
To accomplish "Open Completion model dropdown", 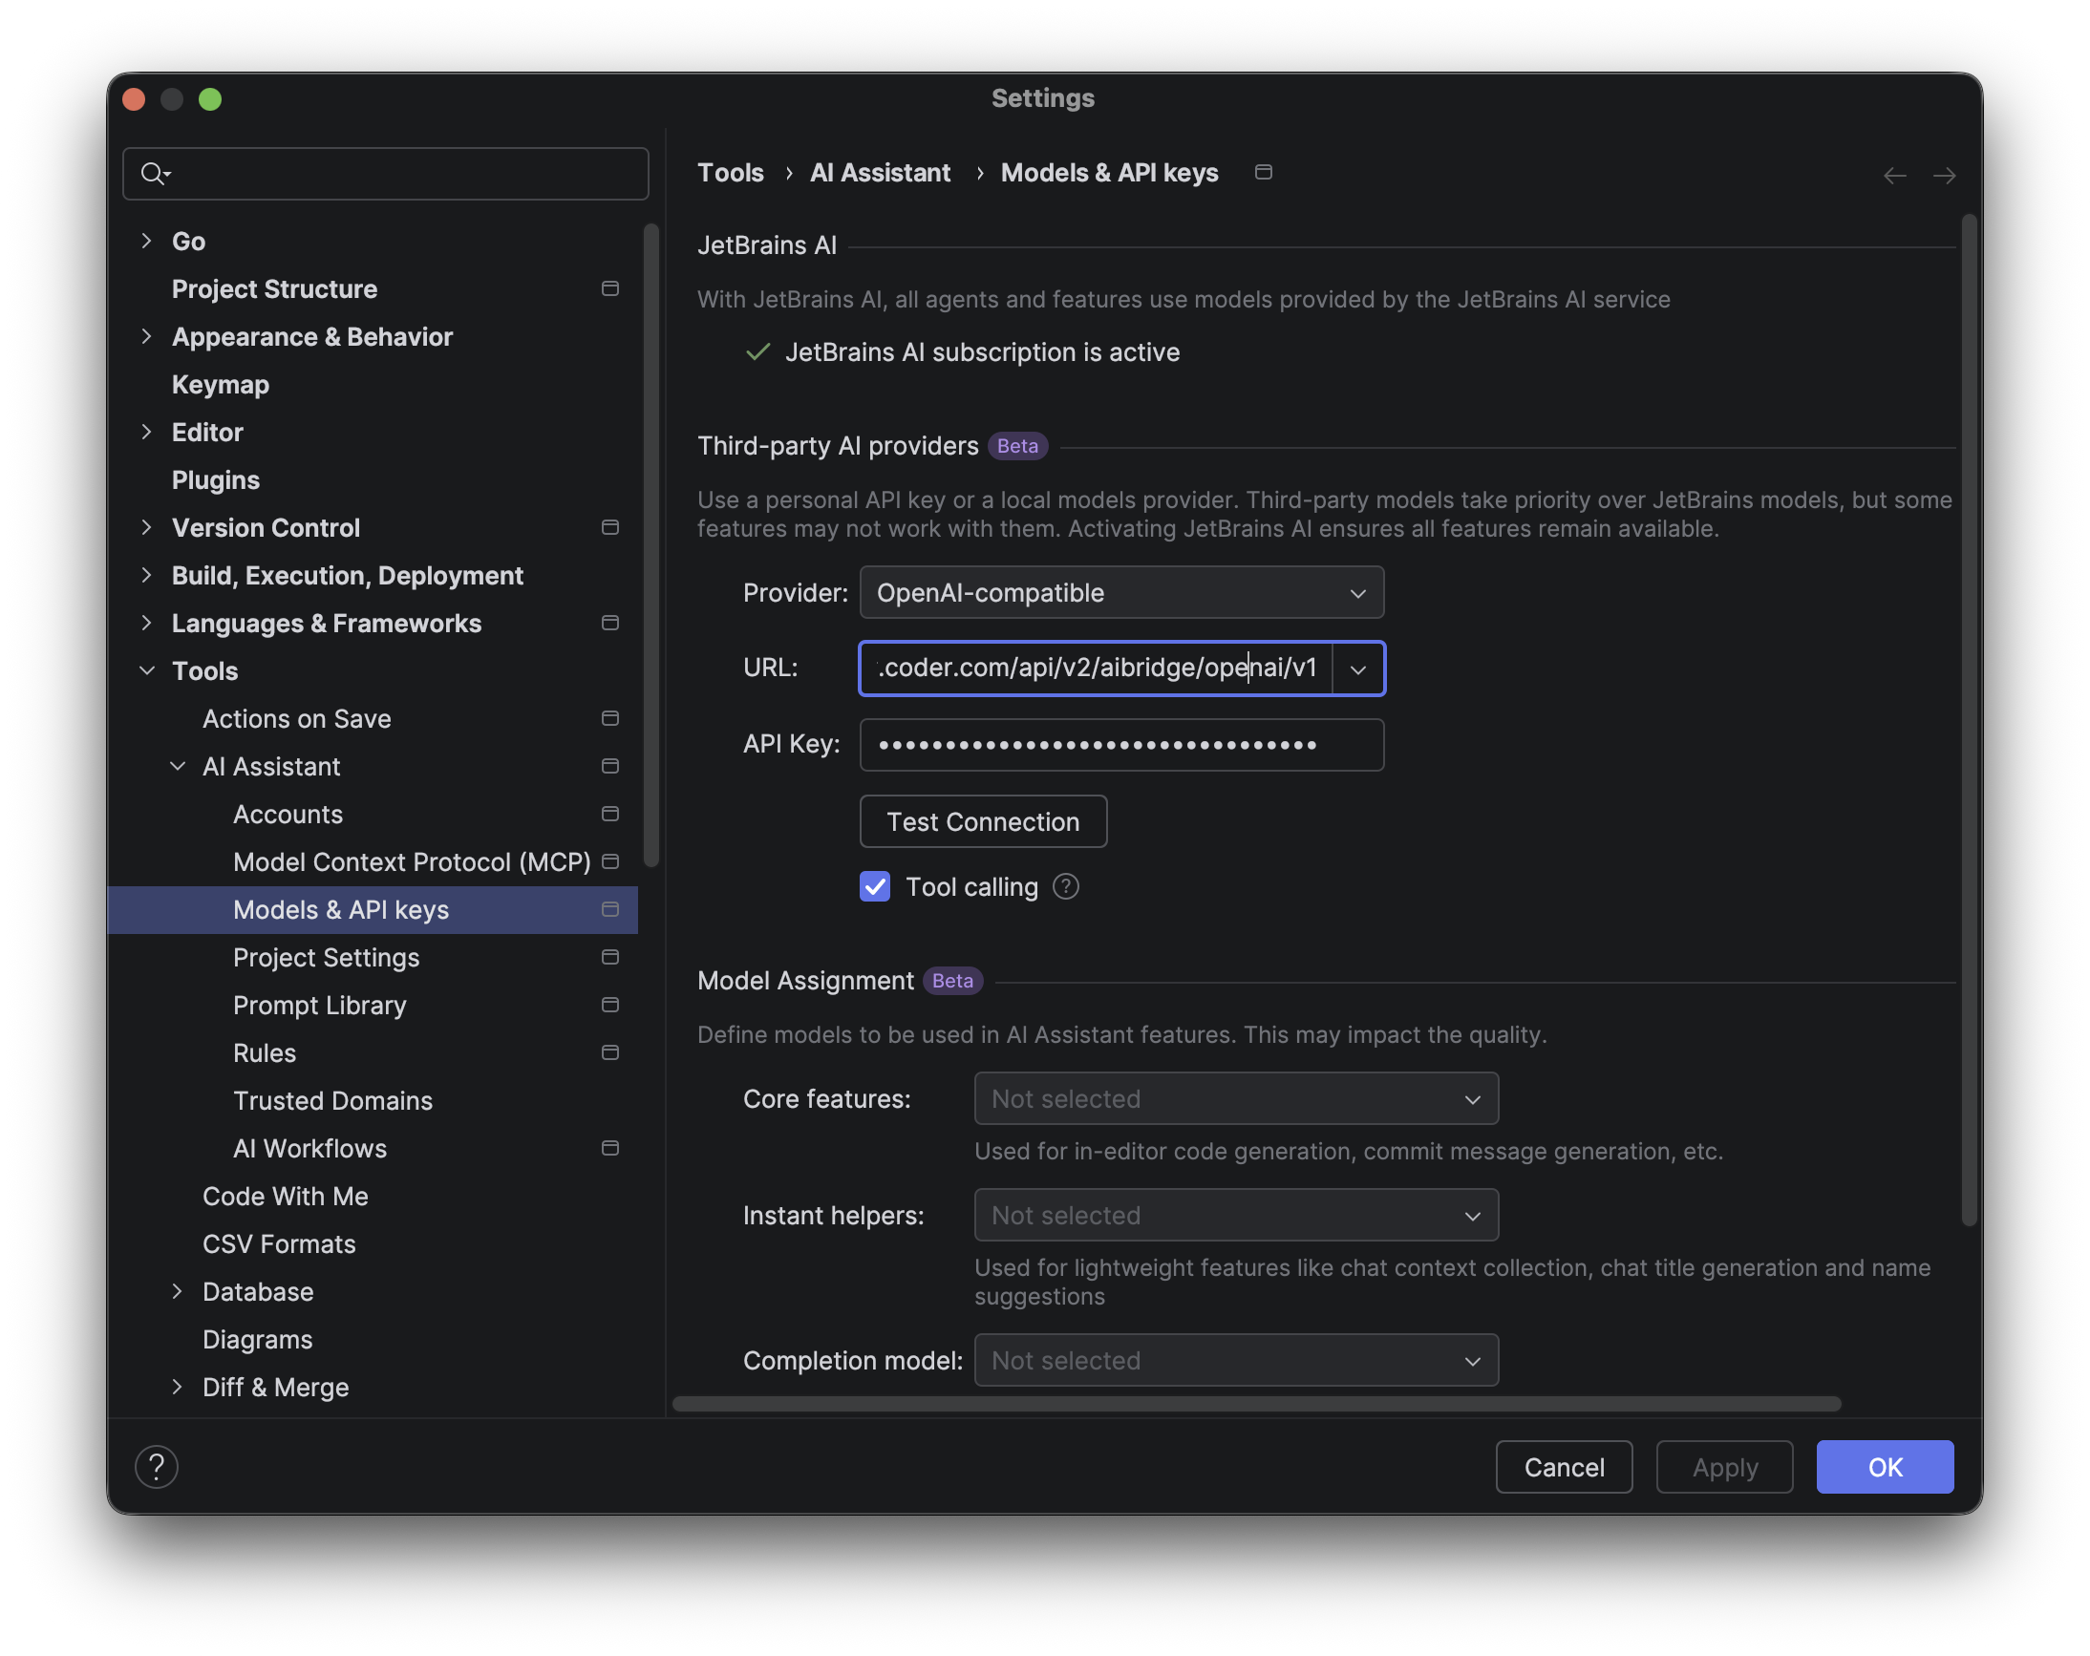I will coord(1236,1360).
